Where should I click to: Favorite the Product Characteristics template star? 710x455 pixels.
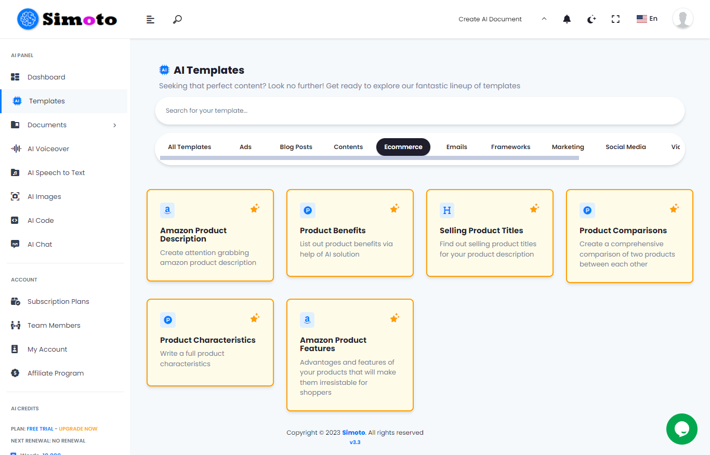[255, 318]
